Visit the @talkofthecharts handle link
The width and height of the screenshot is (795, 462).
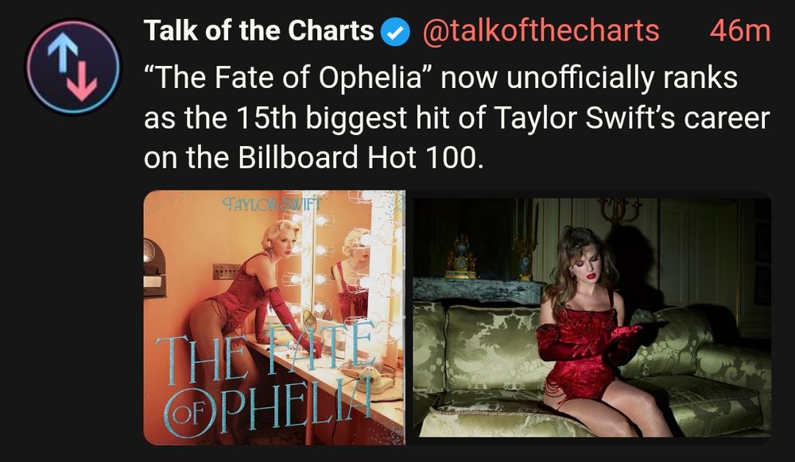pos(540,31)
